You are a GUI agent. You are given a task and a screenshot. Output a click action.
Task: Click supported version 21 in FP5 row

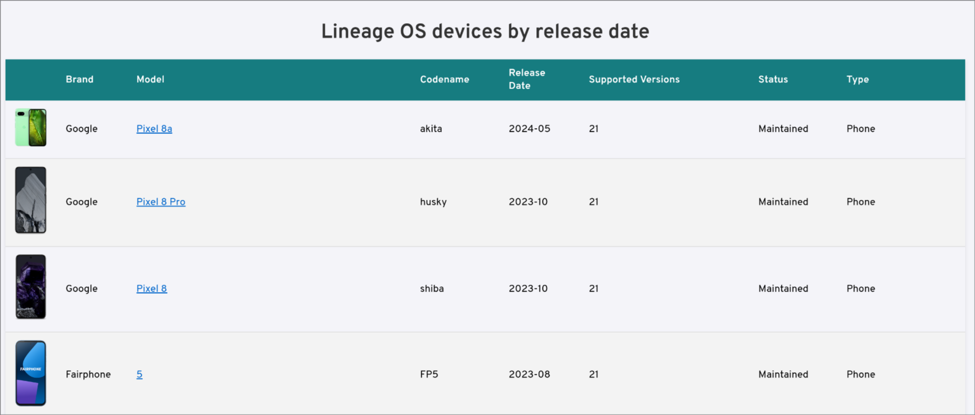click(593, 374)
